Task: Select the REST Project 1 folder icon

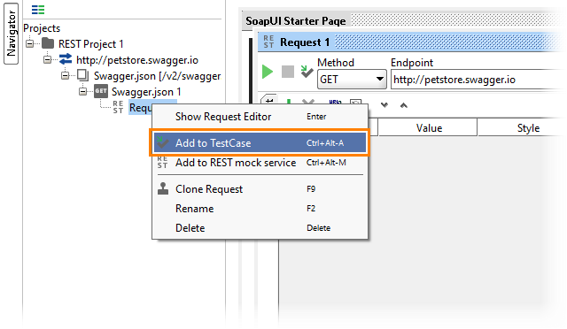Action: pos(48,43)
